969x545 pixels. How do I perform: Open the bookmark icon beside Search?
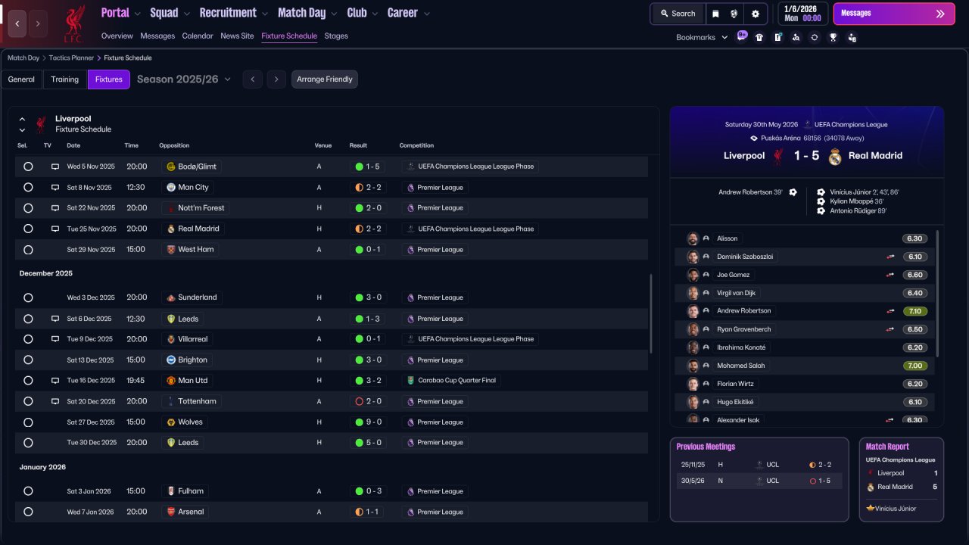click(715, 14)
